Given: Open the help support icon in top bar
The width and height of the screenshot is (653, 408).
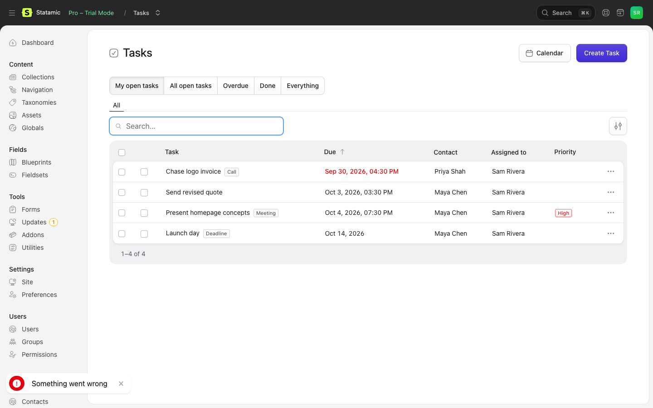Looking at the screenshot, I should click(x=606, y=13).
